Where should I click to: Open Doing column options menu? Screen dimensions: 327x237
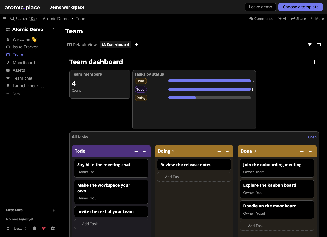(x=228, y=151)
